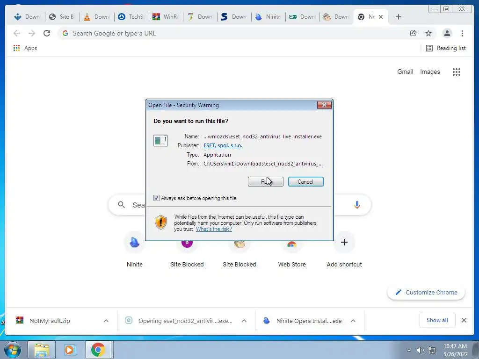Launch Windows Media Player from the taskbar

(x=70, y=350)
